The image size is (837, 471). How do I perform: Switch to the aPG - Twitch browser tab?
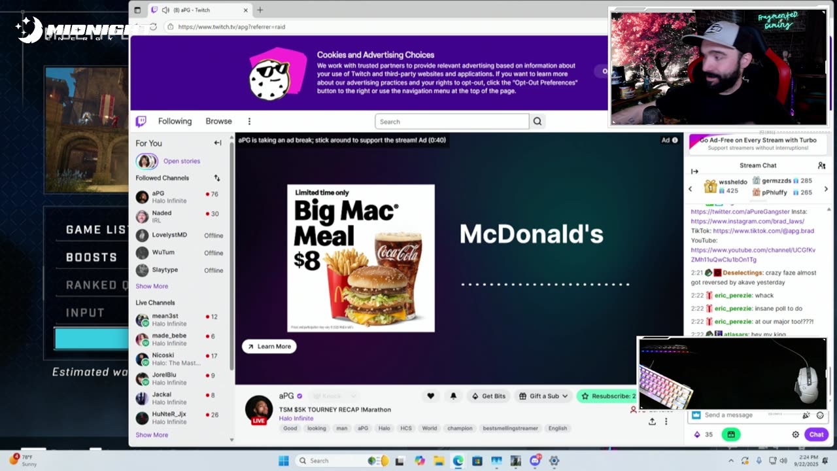[199, 10]
